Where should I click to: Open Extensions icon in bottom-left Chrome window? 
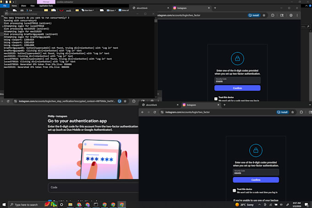134,101
